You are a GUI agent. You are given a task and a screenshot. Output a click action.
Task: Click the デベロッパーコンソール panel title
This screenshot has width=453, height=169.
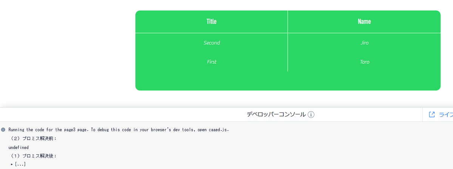(x=276, y=115)
